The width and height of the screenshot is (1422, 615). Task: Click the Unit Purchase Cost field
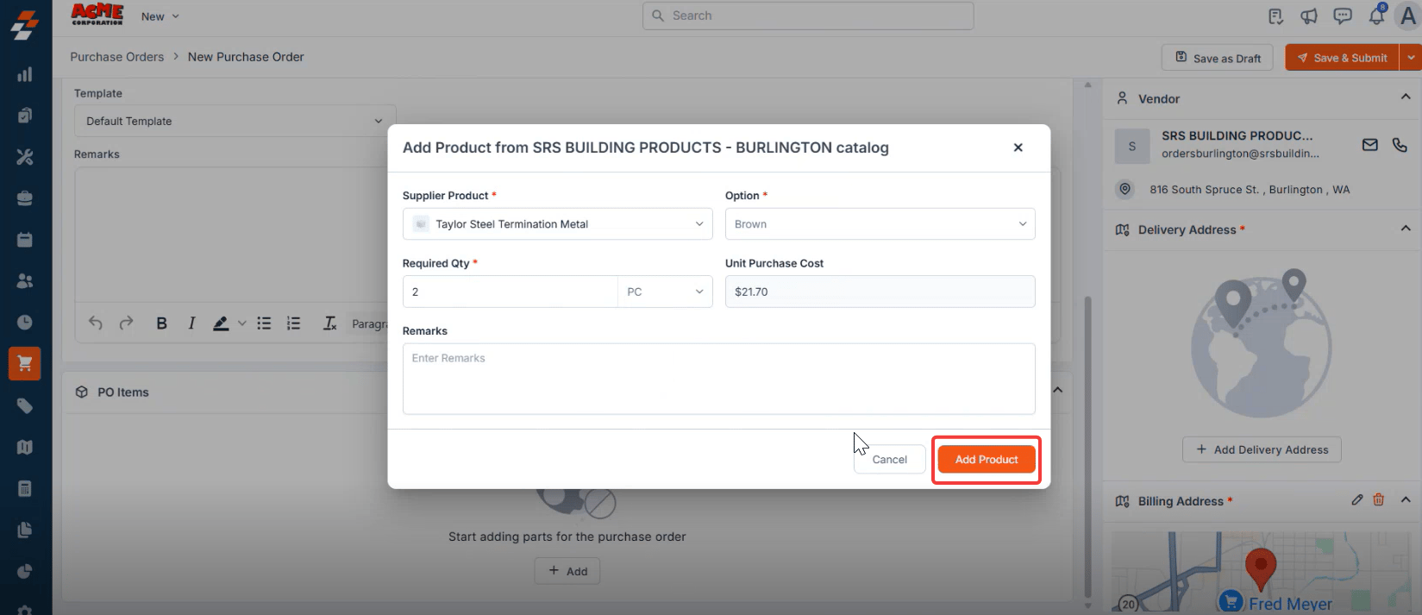click(880, 292)
